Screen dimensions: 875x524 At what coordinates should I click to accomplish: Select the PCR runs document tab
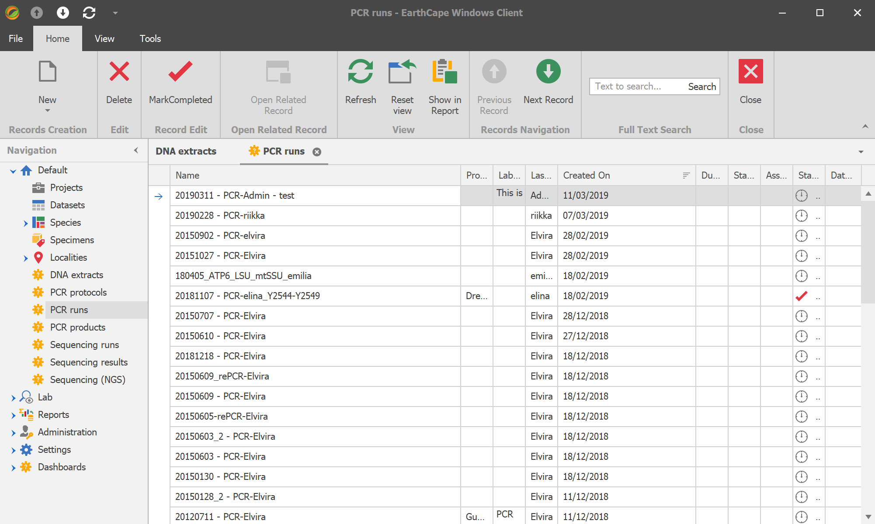tap(284, 151)
